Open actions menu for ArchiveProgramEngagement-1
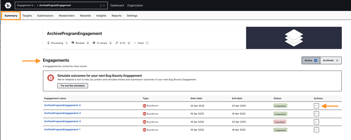The width and height of the screenshot is (351, 140). [316, 130]
